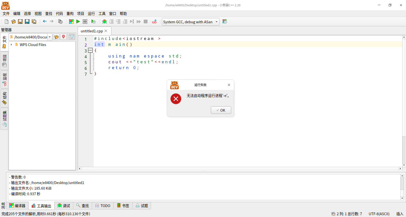Click the back navigation arrow
The width and height of the screenshot is (406, 217).
tap(45, 22)
